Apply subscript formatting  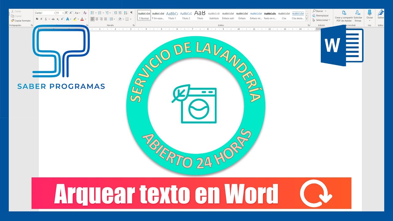(58, 19)
